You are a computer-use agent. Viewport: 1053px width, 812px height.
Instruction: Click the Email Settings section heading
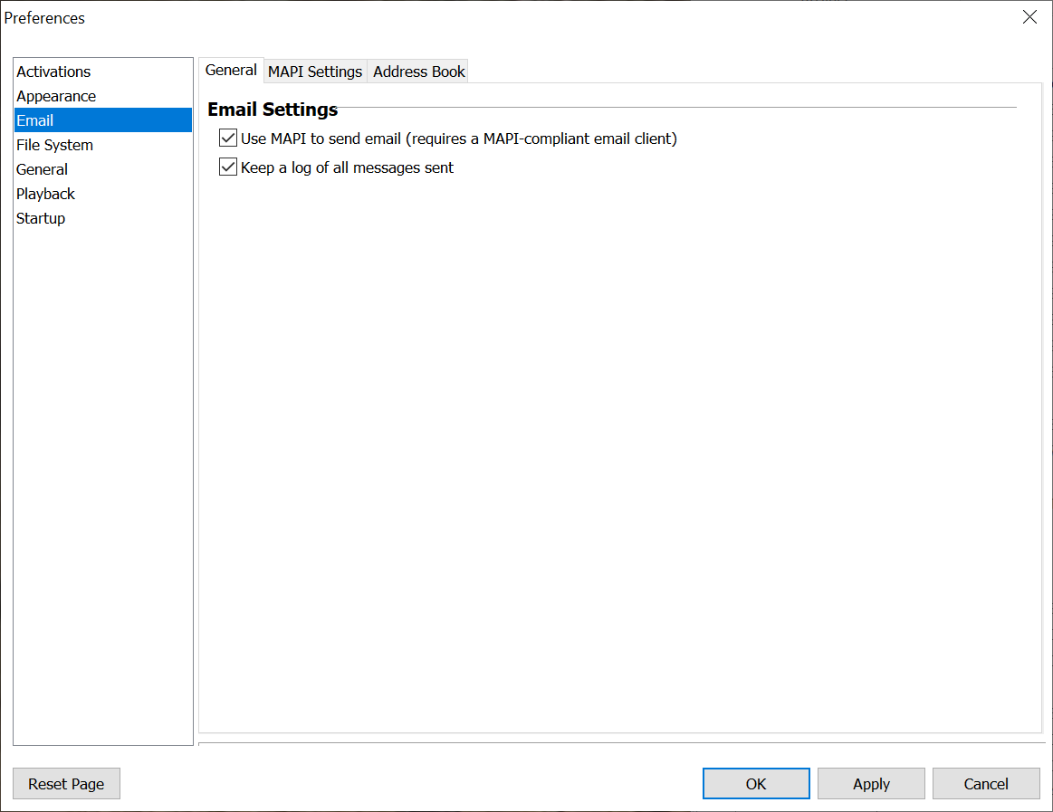(273, 110)
